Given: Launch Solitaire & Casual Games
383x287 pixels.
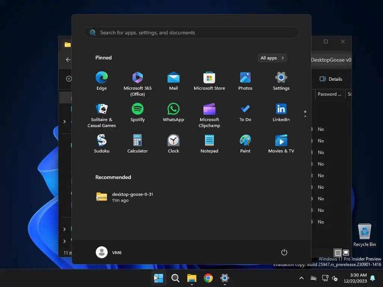Looking at the screenshot, I should tap(102, 115).
